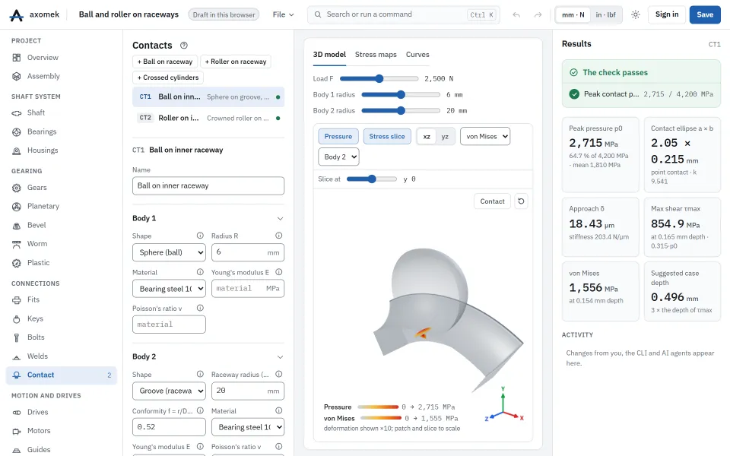Open the von Mises stress dropdown
This screenshot has height=456, width=730.
(485, 136)
